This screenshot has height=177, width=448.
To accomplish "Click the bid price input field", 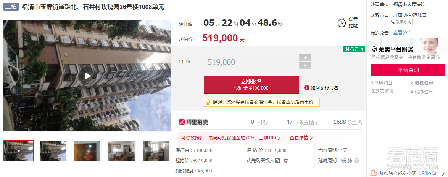I will pyautogui.click(x=251, y=62).
